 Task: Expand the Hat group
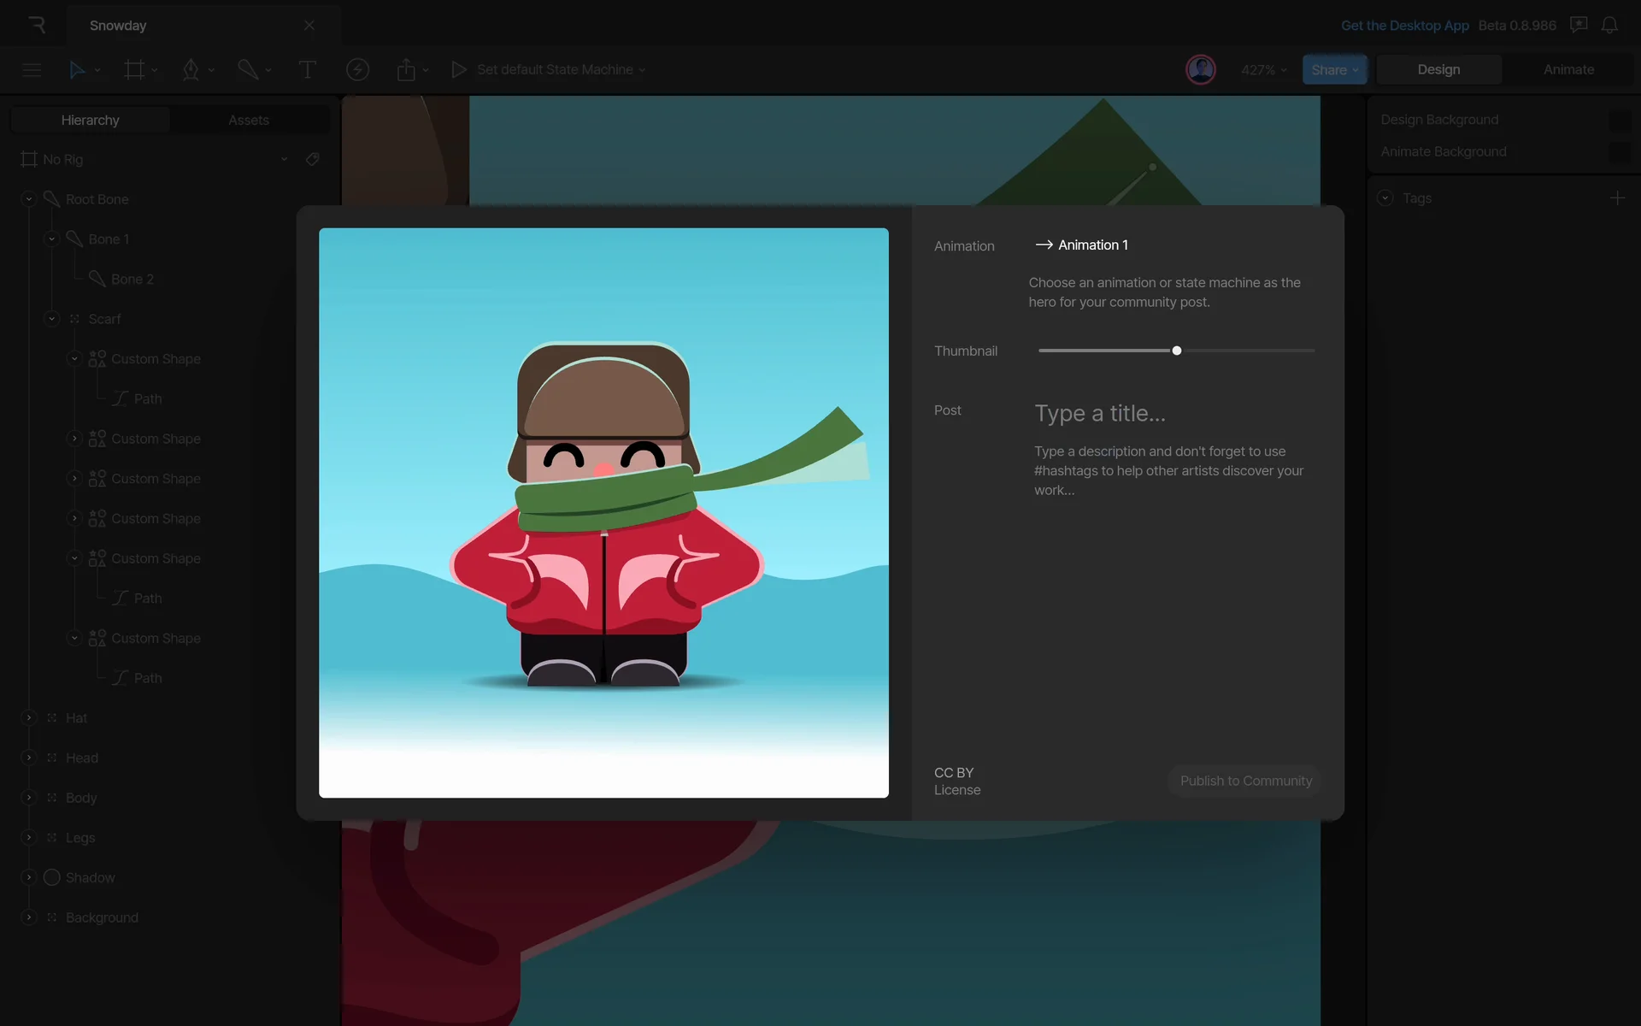pos(29,718)
